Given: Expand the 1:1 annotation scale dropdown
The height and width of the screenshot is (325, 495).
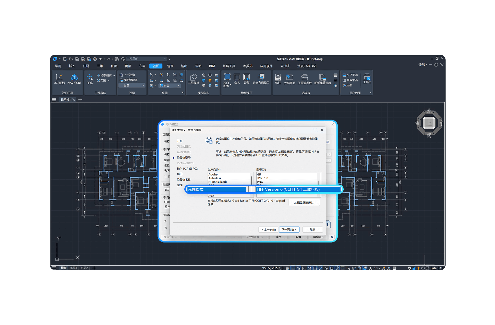Looking at the screenshot, I should click(377, 268).
